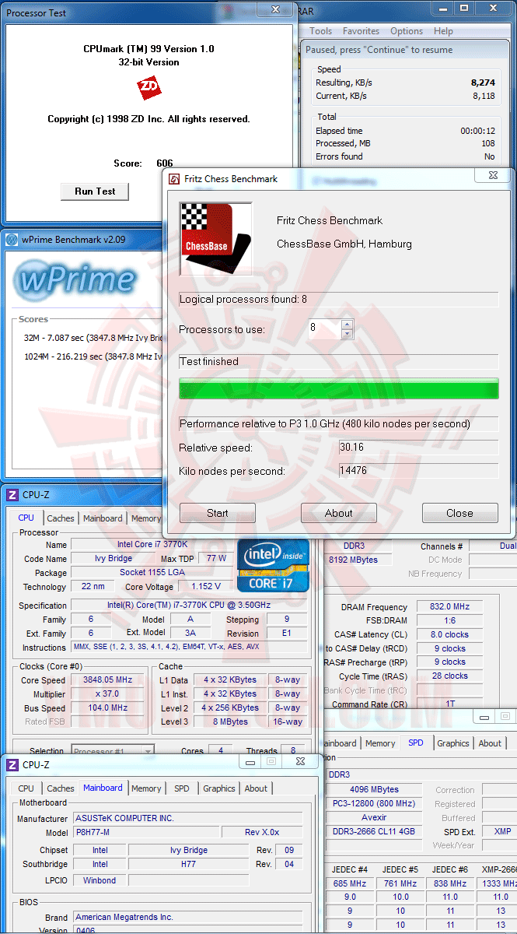Select the Mainboard tab in the upper CPU-Z window
517x934 pixels.
103,518
